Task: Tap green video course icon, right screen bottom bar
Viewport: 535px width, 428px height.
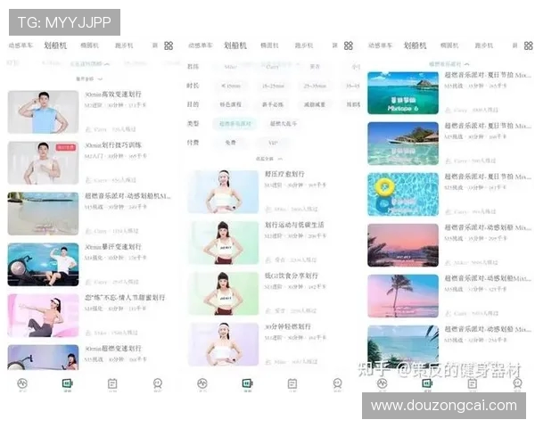Action: (427, 383)
